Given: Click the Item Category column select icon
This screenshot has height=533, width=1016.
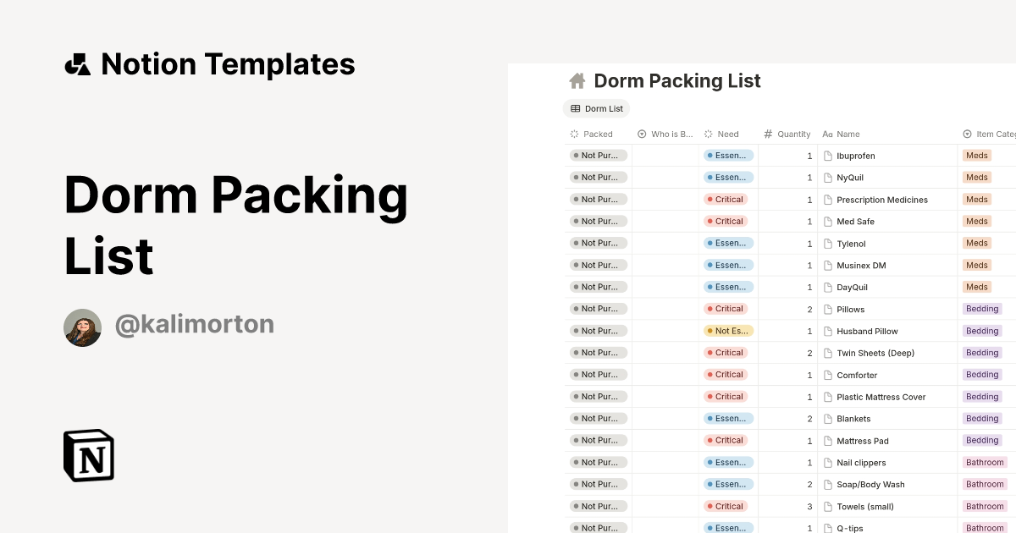Looking at the screenshot, I should click(966, 134).
